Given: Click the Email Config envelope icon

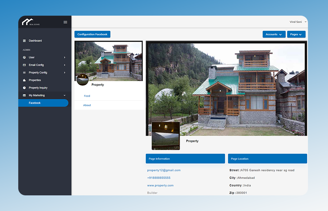Looking at the screenshot, I should point(24,65).
